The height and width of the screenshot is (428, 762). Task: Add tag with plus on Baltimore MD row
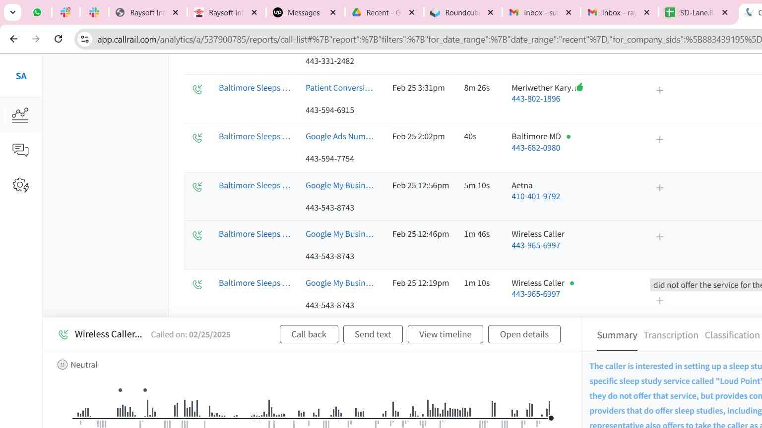click(660, 139)
